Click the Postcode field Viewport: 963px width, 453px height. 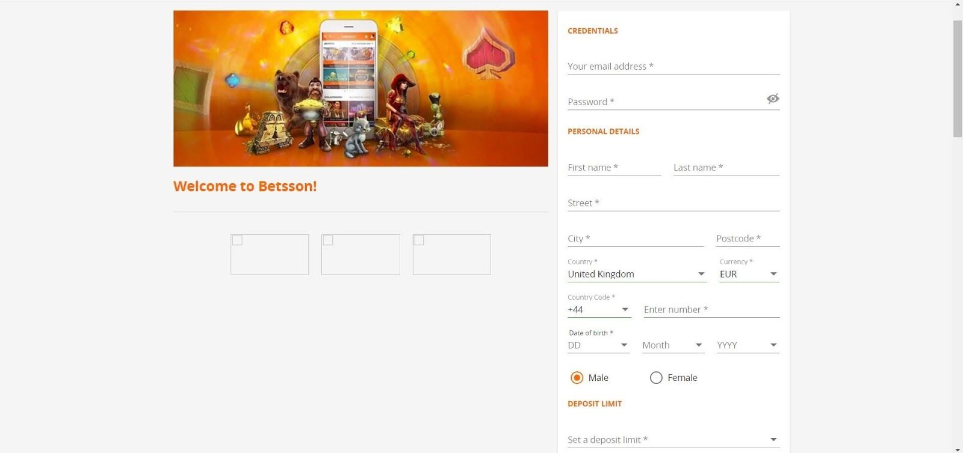point(748,239)
